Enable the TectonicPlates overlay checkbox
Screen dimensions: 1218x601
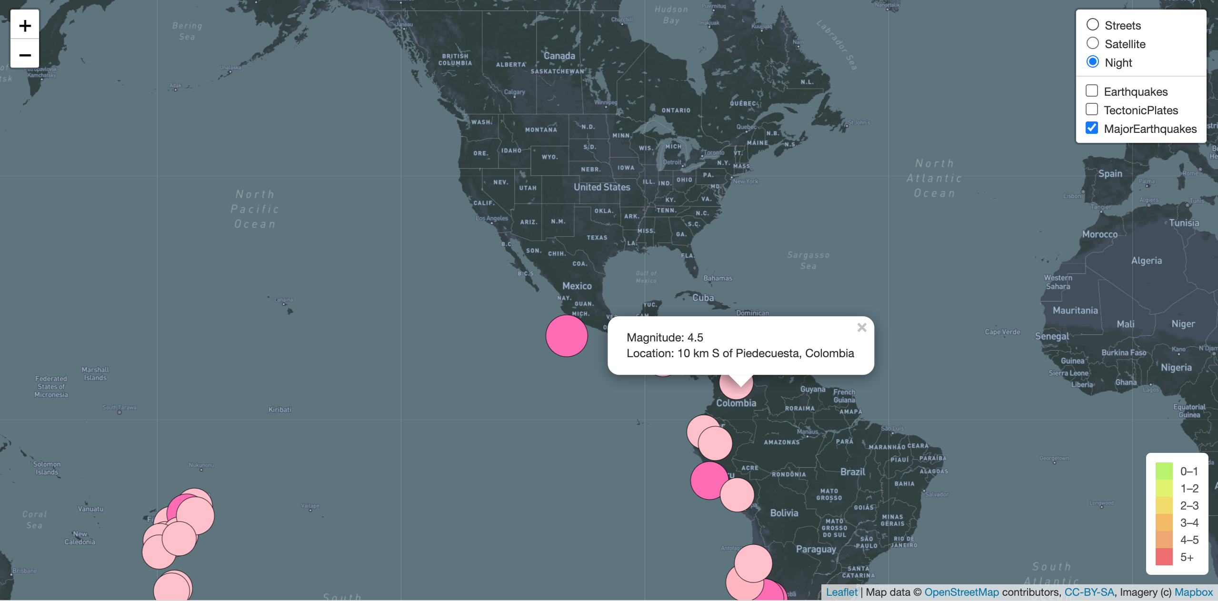[1092, 109]
